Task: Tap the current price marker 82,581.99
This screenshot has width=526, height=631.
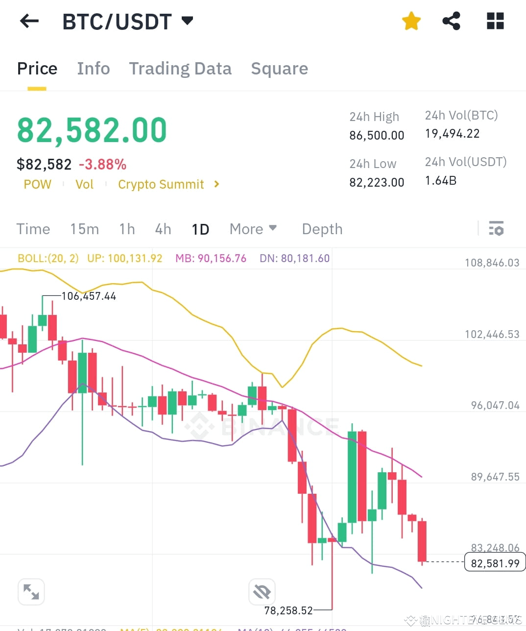Action: (x=495, y=562)
